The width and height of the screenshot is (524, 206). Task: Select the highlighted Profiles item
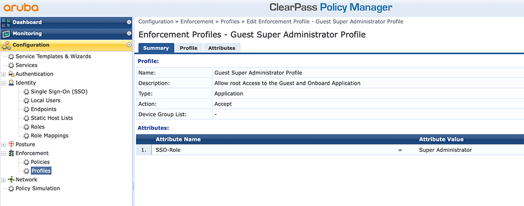click(41, 171)
